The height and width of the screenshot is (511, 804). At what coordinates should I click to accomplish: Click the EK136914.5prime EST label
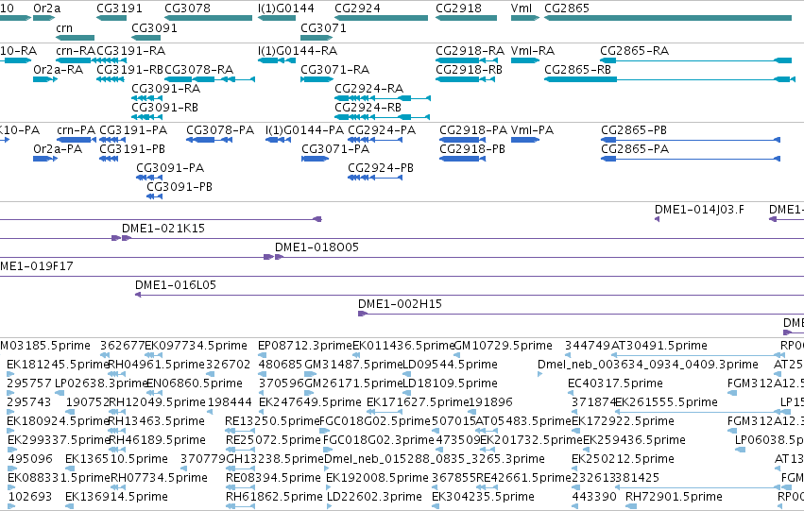click(x=116, y=497)
